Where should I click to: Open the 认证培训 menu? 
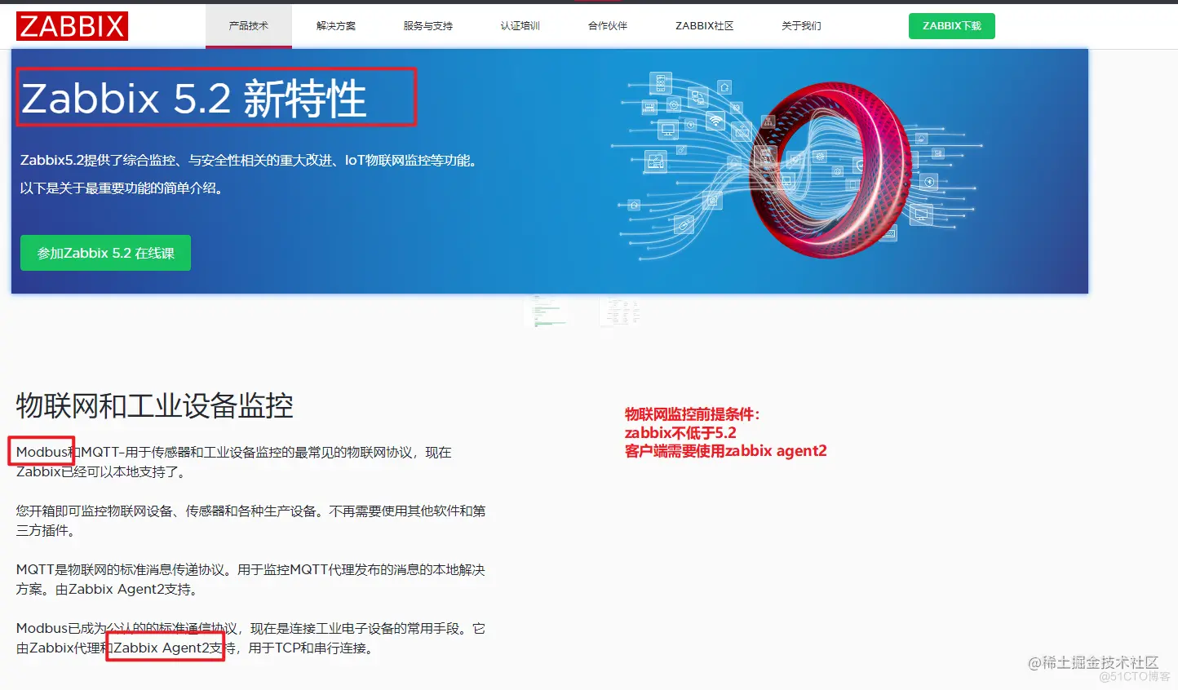click(520, 26)
